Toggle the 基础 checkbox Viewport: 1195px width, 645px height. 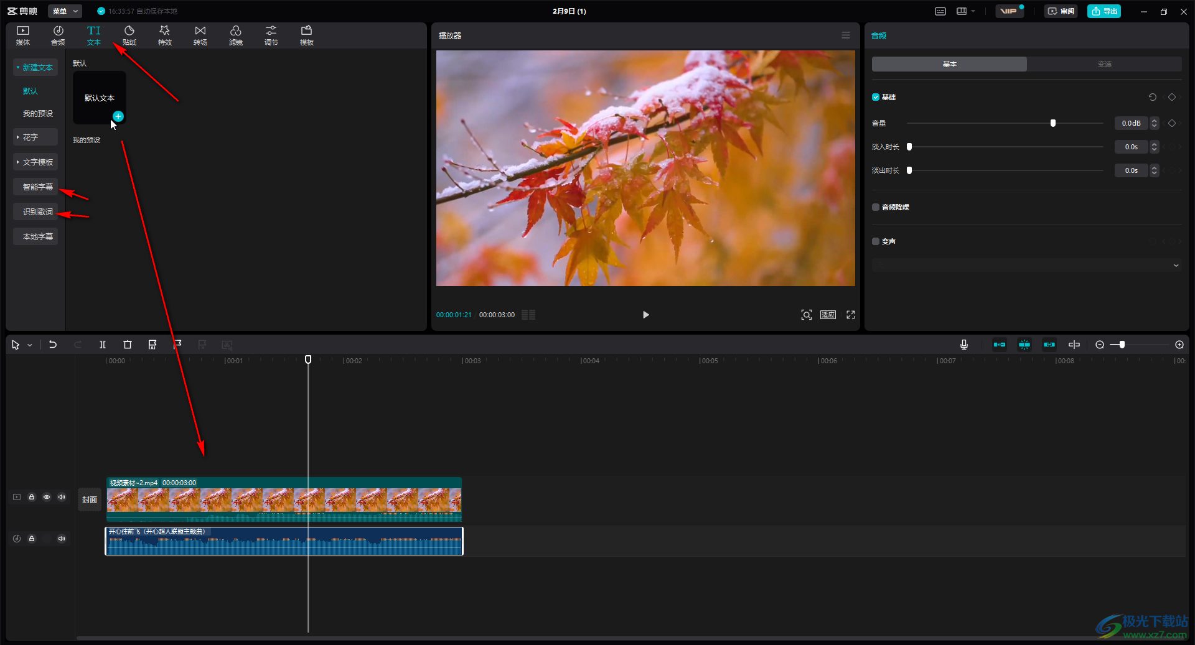(876, 97)
